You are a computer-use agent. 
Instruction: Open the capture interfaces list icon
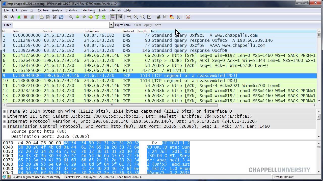(6, 17)
